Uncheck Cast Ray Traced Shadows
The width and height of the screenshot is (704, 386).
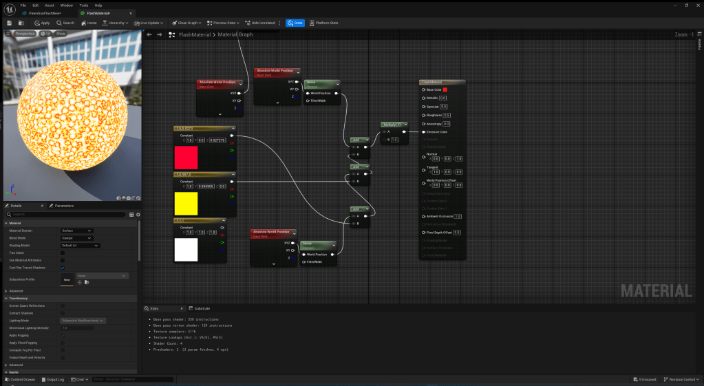tap(63, 268)
